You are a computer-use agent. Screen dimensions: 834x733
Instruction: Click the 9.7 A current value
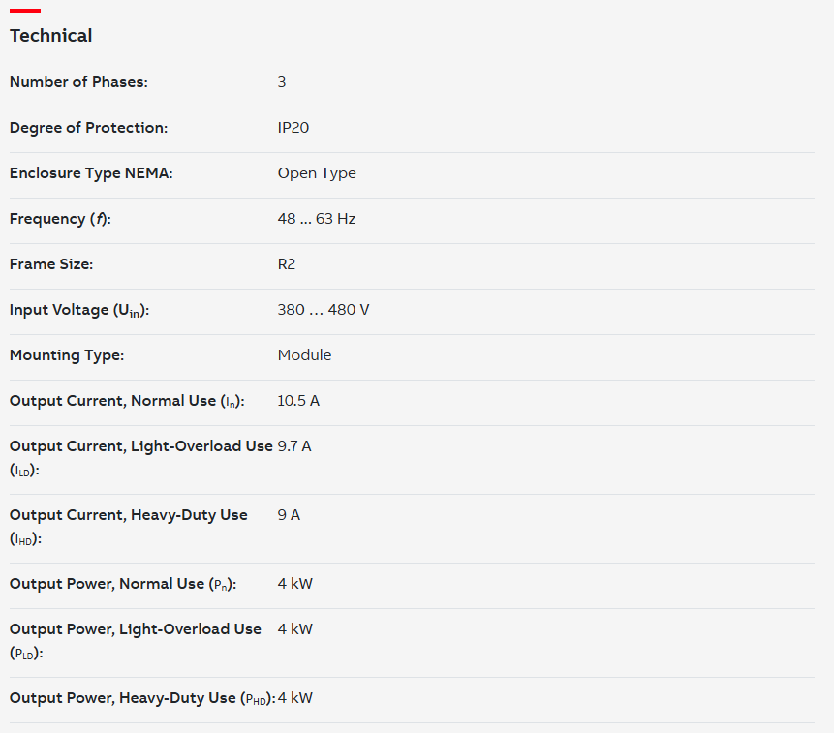[294, 446]
